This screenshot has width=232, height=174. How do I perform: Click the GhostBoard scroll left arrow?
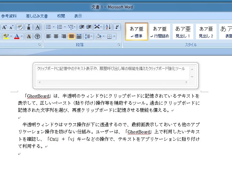click(x=40, y=82)
